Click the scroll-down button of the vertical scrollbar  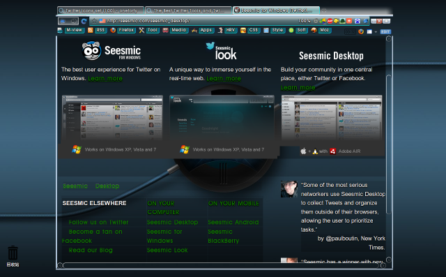[x=389, y=260]
